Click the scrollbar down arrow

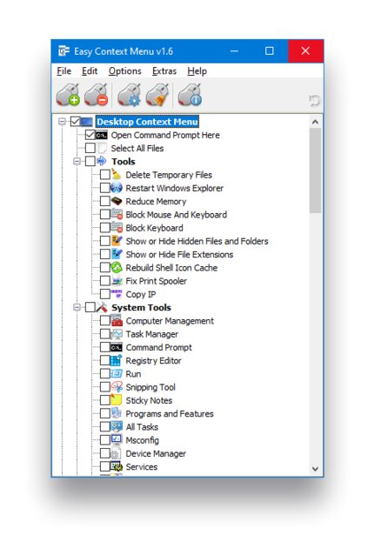pos(315,469)
